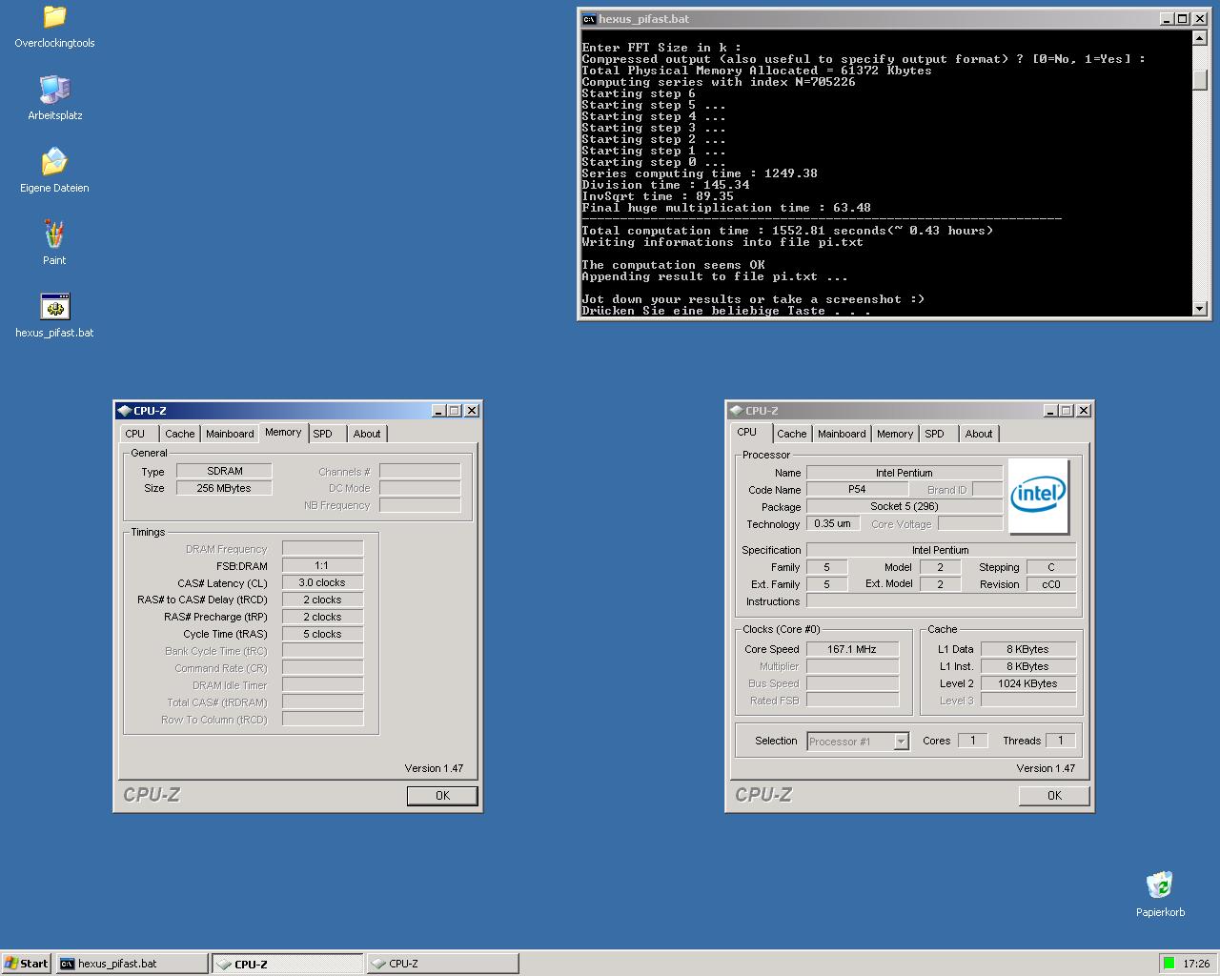Open SPD tab in right CPU-Z window

pyautogui.click(x=935, y=434)
